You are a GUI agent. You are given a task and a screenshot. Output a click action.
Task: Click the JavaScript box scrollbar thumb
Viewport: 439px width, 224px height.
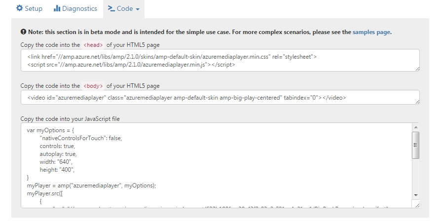point(416,145)
